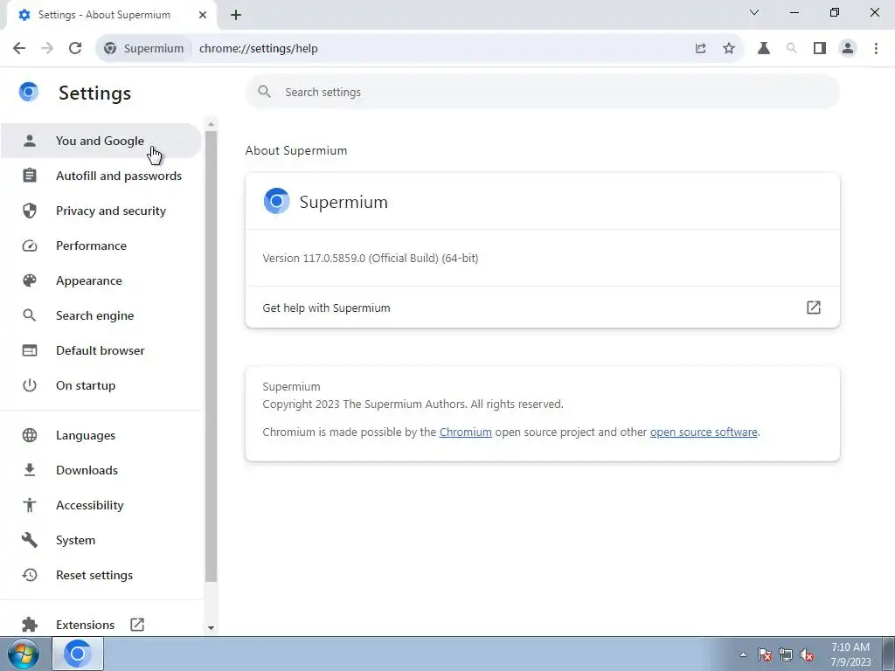This screenshot has height=671, width=895.
Task: Open Accessibility settings
Action: point(101,505)
